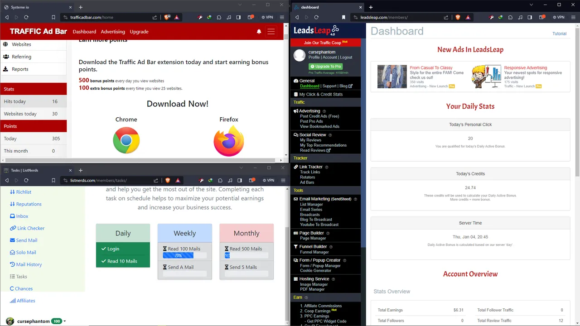Bookmark the listnerds.com page

[x=53, y=180]
